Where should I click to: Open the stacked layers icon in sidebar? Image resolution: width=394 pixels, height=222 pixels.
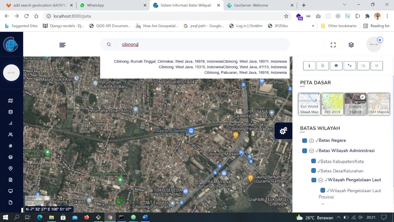pyautogui.click(x=10, y=157)
